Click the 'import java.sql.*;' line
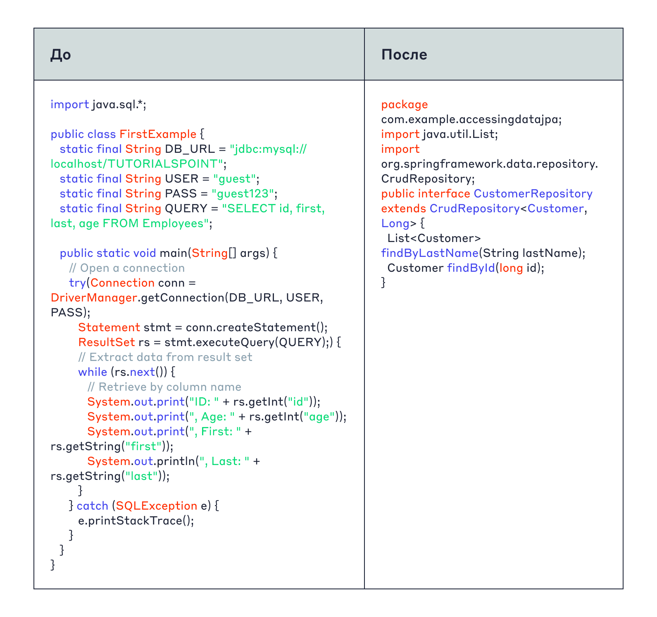The height and width of the screenshot is (617, 657). 98,104
